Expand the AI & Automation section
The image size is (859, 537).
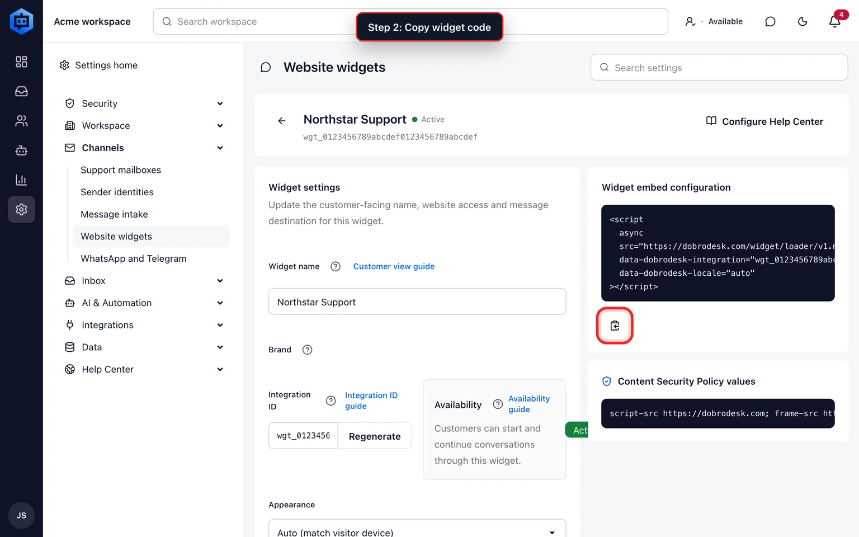coord(145,303)
